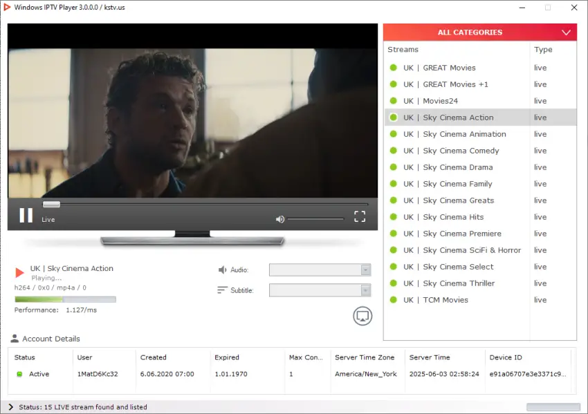Click the username 1MatD6Kc32 cell
This screenshot has width=588, height=414.
(98, 374)
